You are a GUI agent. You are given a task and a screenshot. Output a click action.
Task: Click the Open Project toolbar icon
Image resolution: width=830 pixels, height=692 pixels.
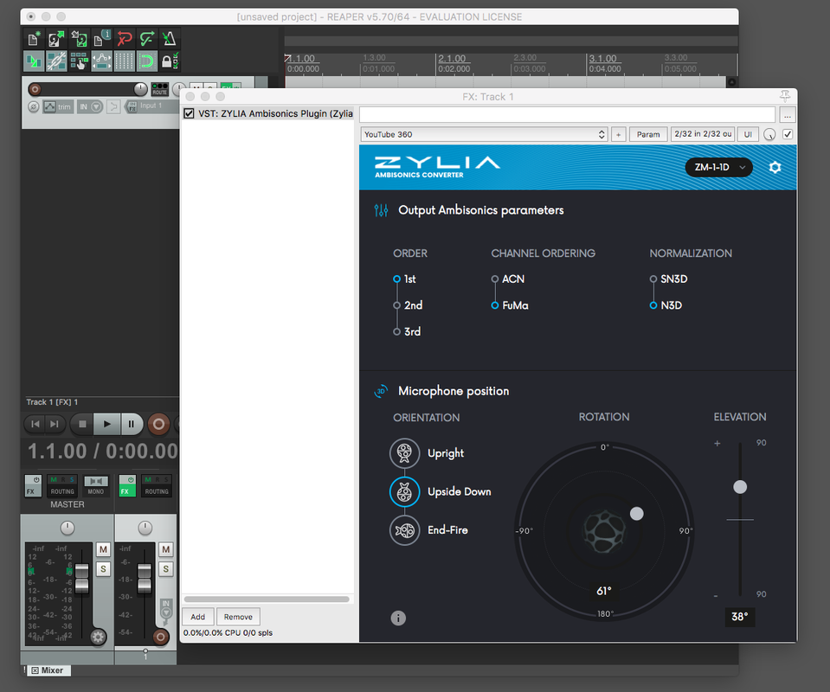tap(56, 39)
